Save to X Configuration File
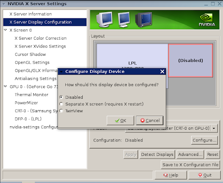Viewport: 223px width, 183px height. point(190,165)
